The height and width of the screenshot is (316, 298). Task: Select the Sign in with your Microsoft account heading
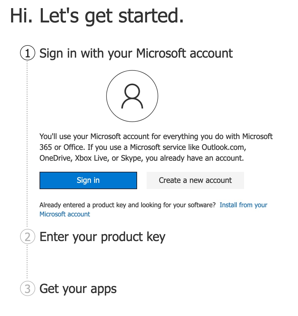[136, 53]
